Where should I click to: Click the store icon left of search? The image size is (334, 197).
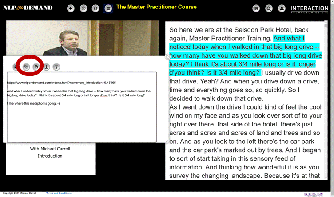click(x=256, y=8)
